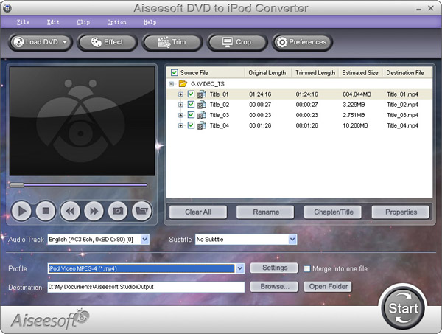Click the video preview area
Image resolution: width=442 pixels, height=334 pixels.
click(82, 122)
